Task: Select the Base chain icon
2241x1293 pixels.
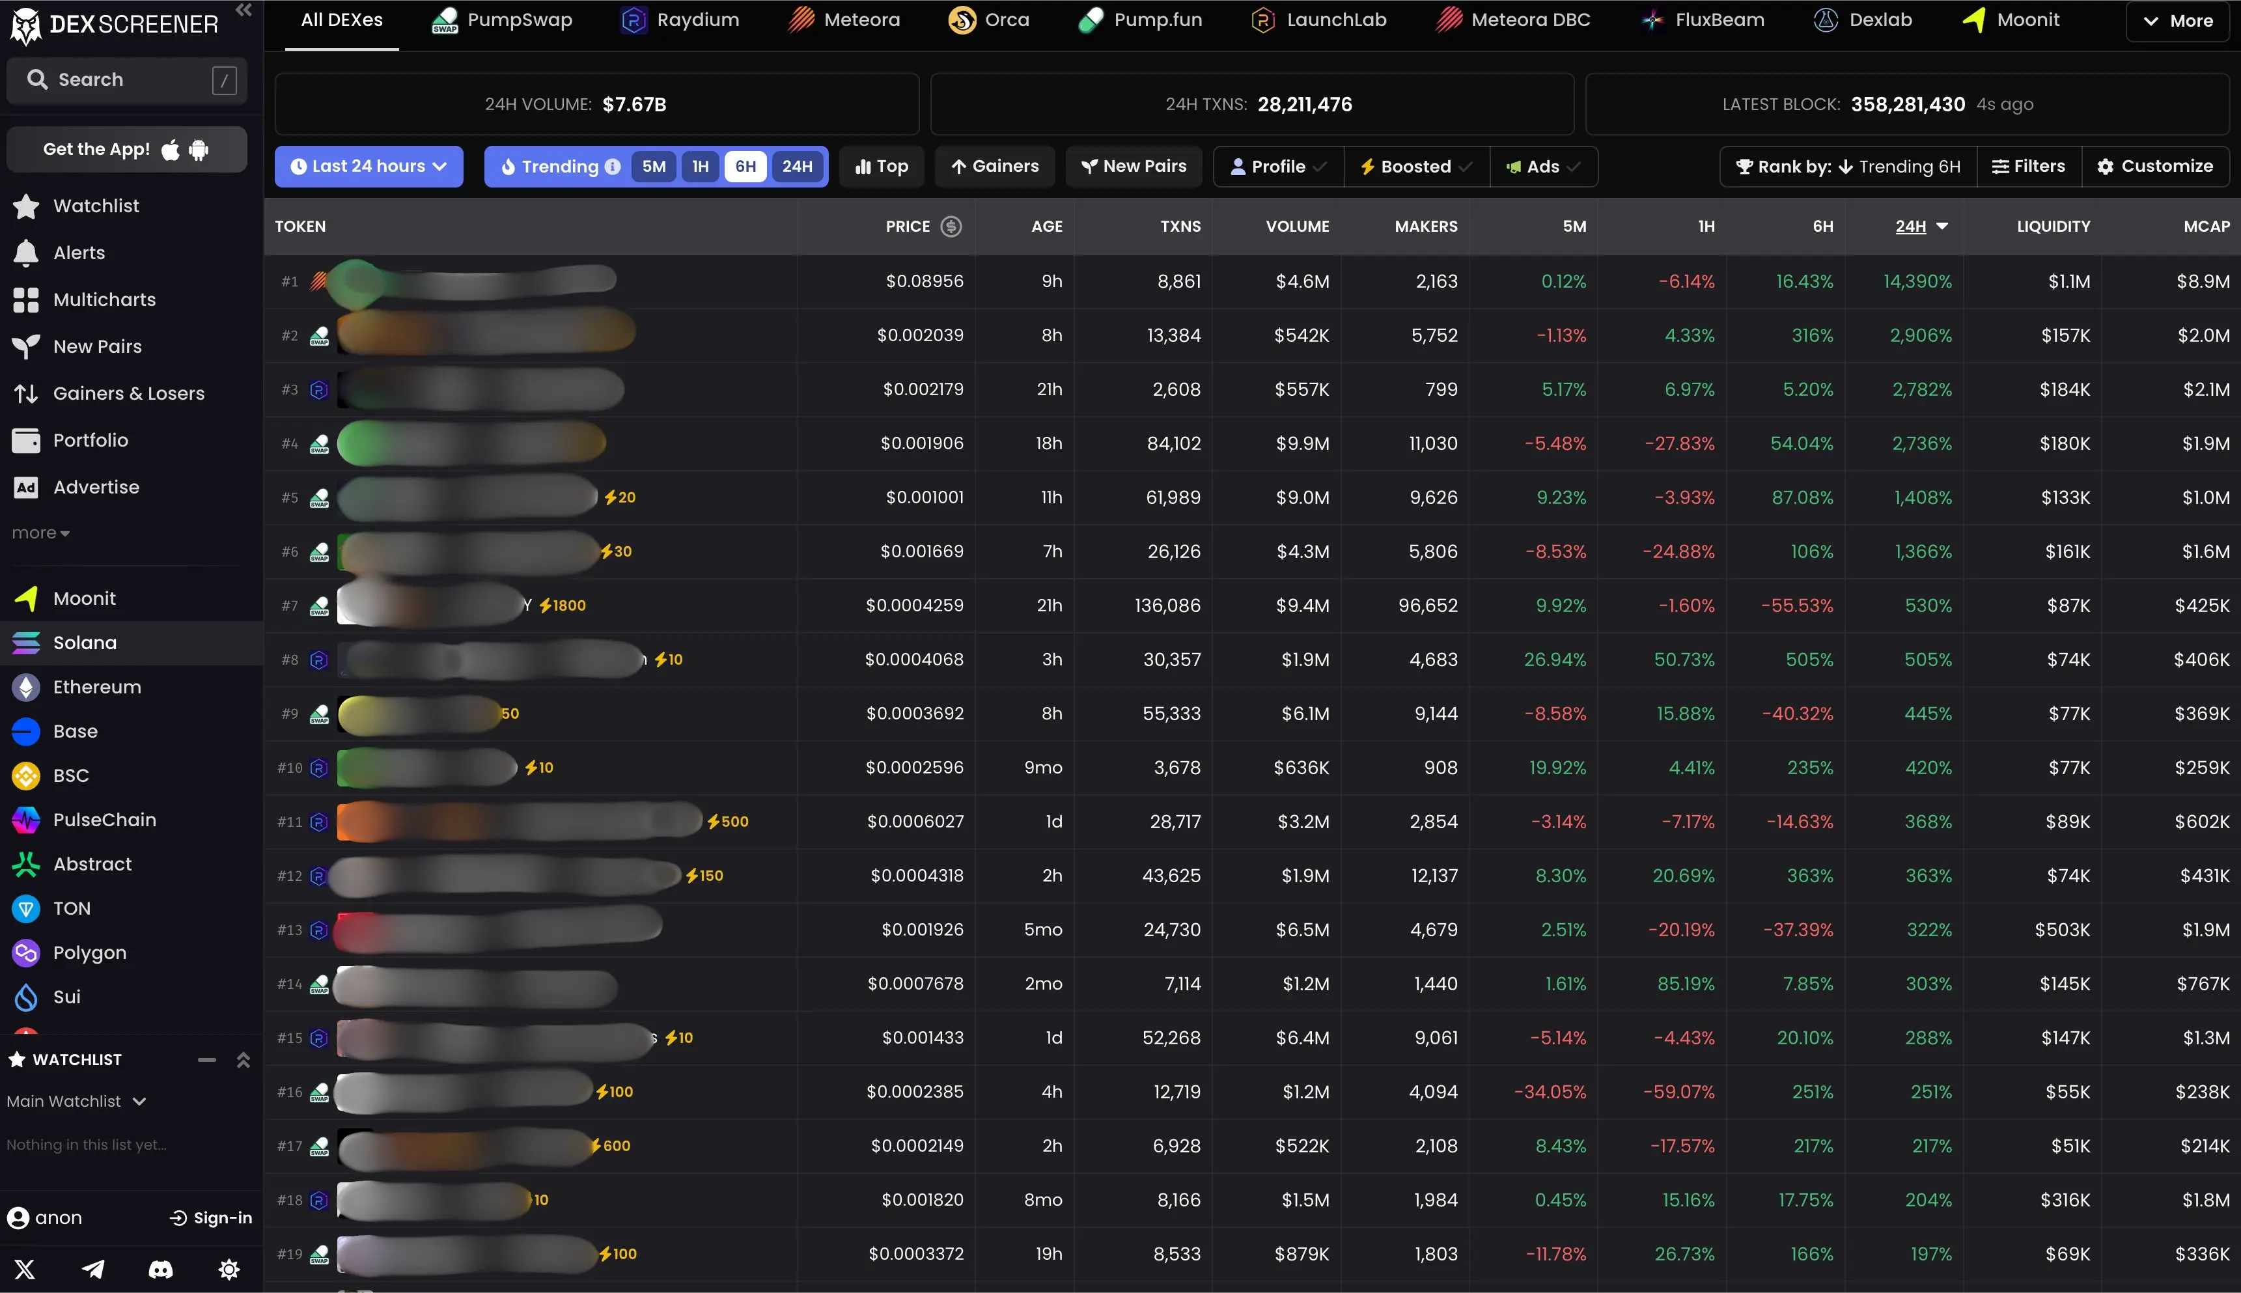Action: coord(26,732)
